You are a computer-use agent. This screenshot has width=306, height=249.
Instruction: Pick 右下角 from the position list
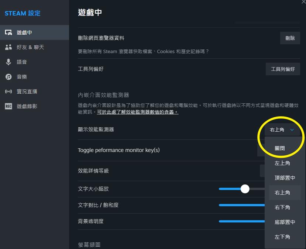click(x=285, y=207)
